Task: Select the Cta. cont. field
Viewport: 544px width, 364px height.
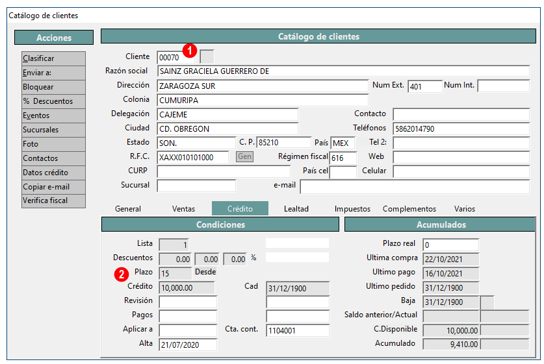Action: pyautogui.click(x=297, y=330)
